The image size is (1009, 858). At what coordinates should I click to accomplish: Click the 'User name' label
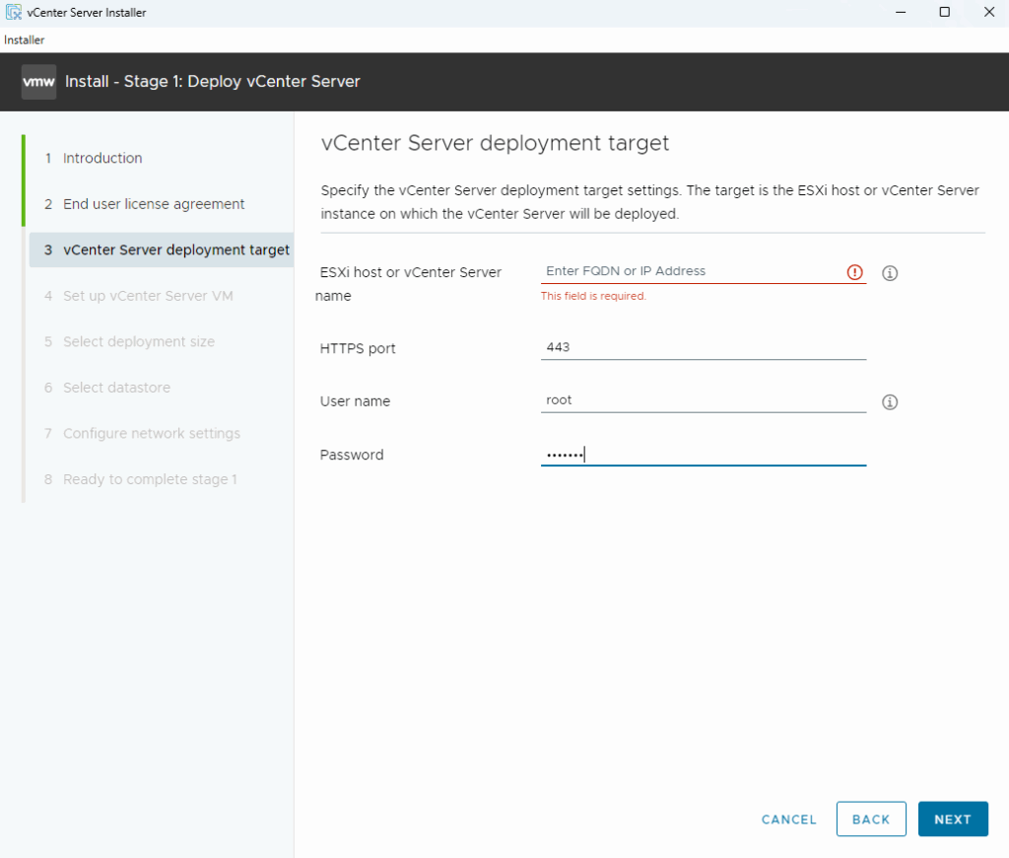point(355,401)
